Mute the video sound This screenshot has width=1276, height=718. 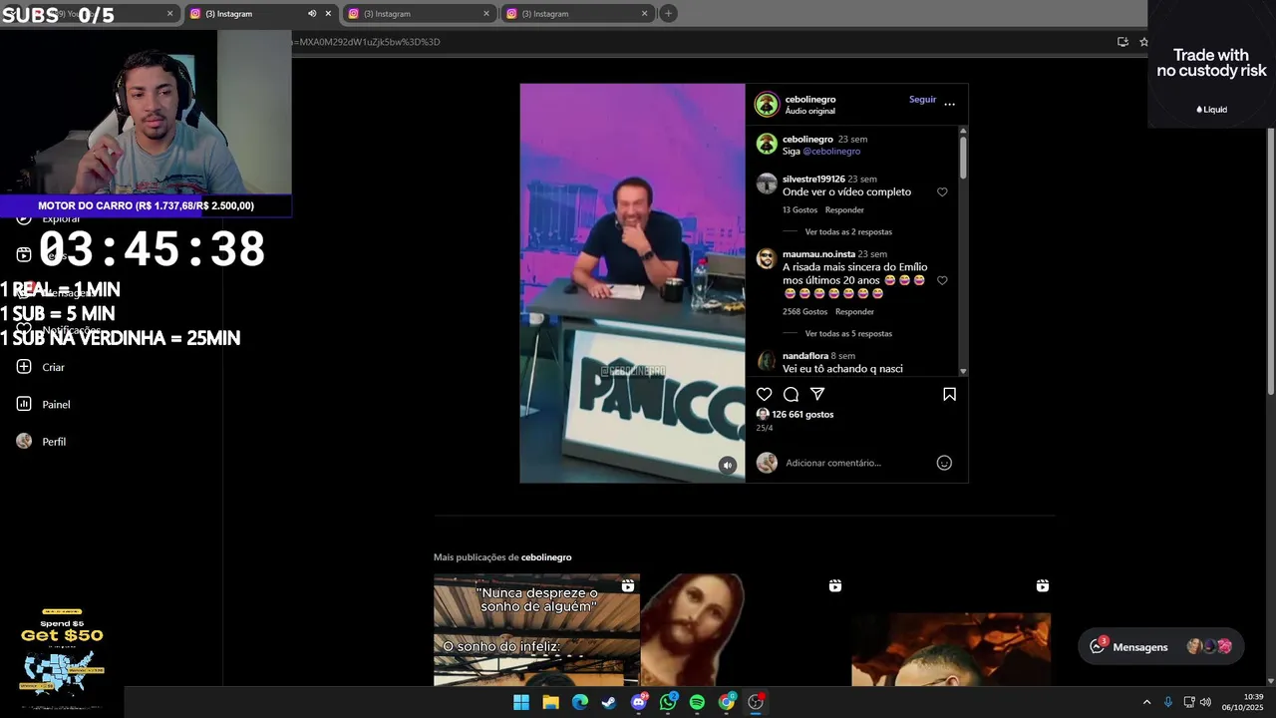728,465
